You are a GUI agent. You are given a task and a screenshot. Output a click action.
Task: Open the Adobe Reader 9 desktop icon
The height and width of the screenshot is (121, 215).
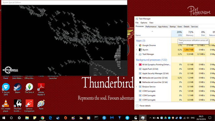[x=41, y=89]
